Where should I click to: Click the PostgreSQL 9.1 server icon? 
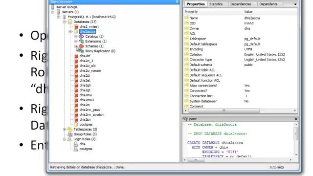click(x=64, y=17)
